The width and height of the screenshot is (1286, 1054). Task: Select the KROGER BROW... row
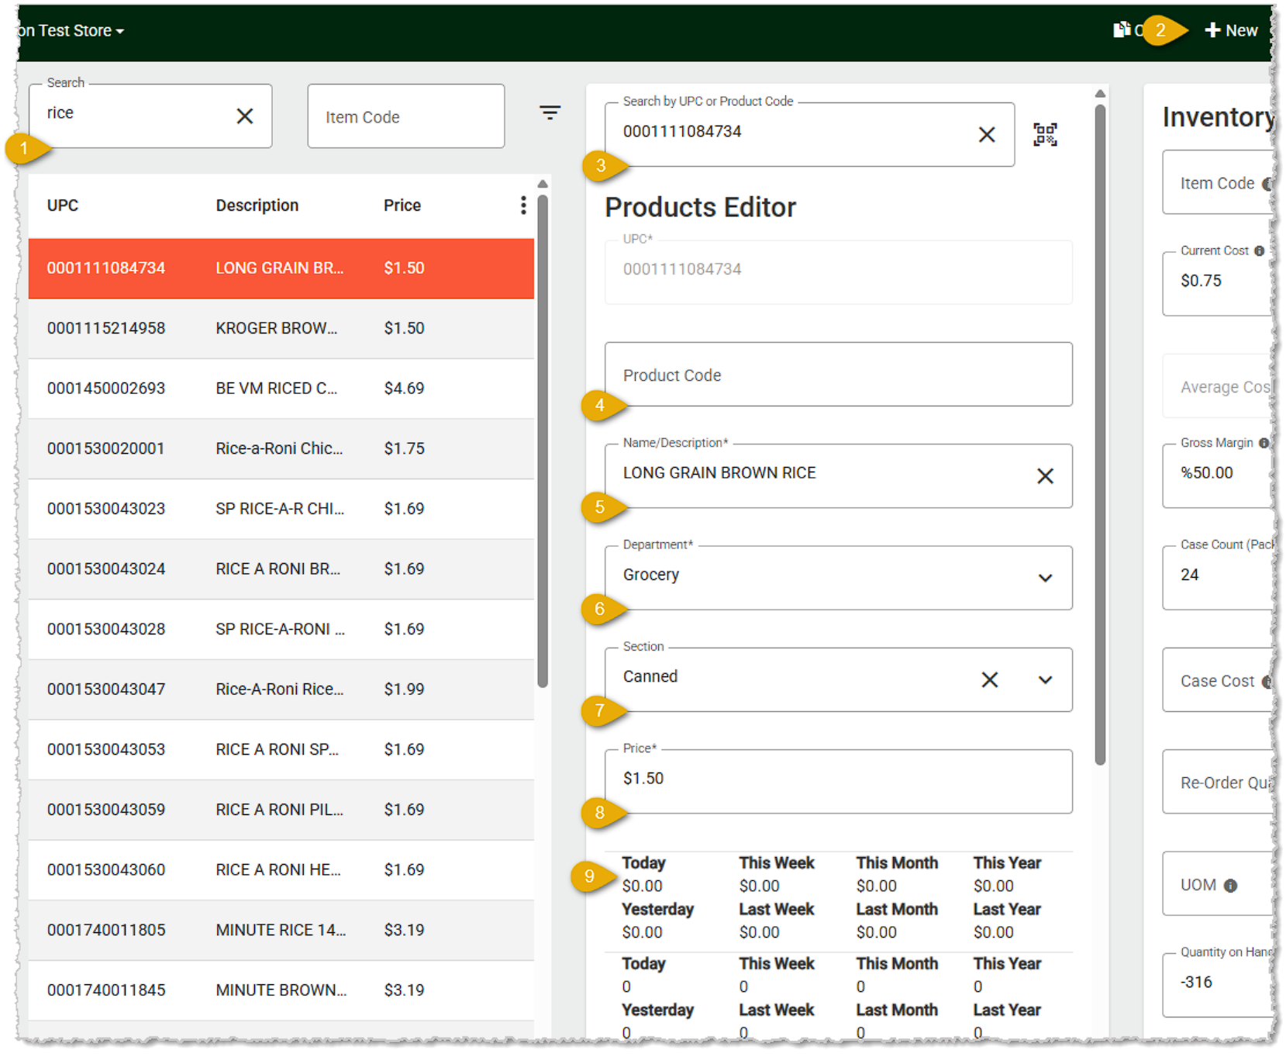(x=281, y=328)
